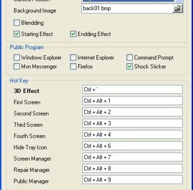193x190 pixels.
Task: Toggle the Msn Messenger checkbox
Action: [x=16, y=66]
